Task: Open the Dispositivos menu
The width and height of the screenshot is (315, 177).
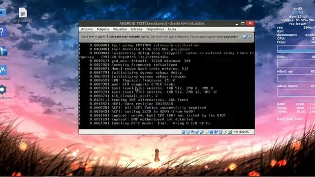Action: tap(155, 29)
